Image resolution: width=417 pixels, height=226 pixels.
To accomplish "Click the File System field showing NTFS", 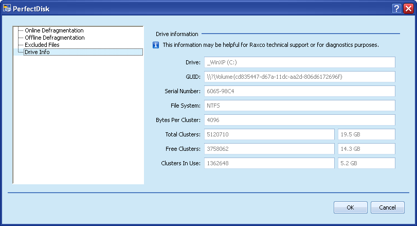I will (300, 106).
